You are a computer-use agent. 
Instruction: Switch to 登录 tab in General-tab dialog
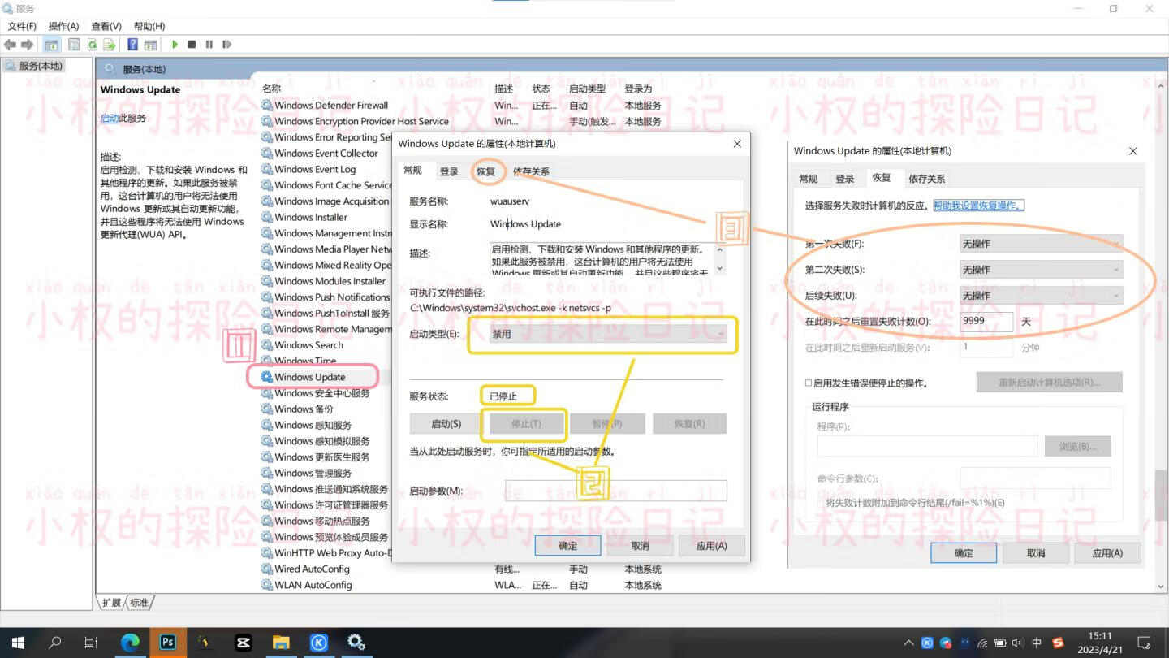coord(450,171)
